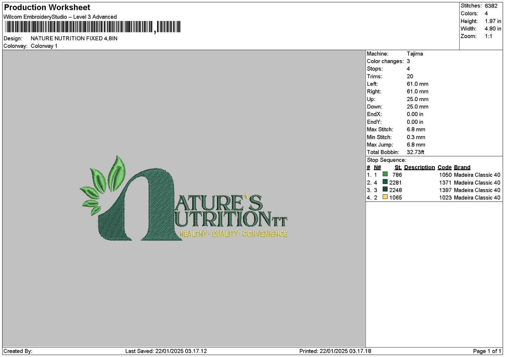
Task: Click the Up value '25.0 mm'
Action: 418,99
